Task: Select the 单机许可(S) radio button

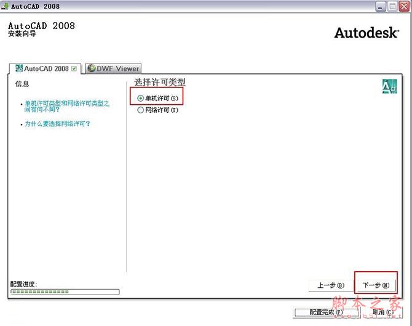Action: (157, 98)
